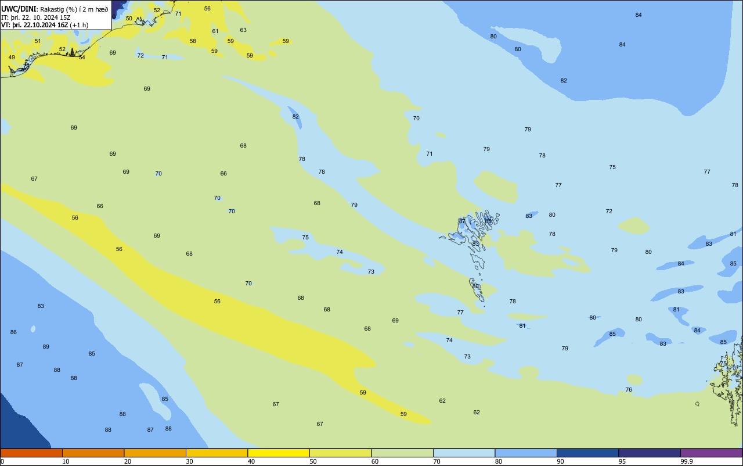Click the 80–90 medium blue legend segment
Image resolution: width=743 pixels, height=466 pixels.
(x=526, y=453)
